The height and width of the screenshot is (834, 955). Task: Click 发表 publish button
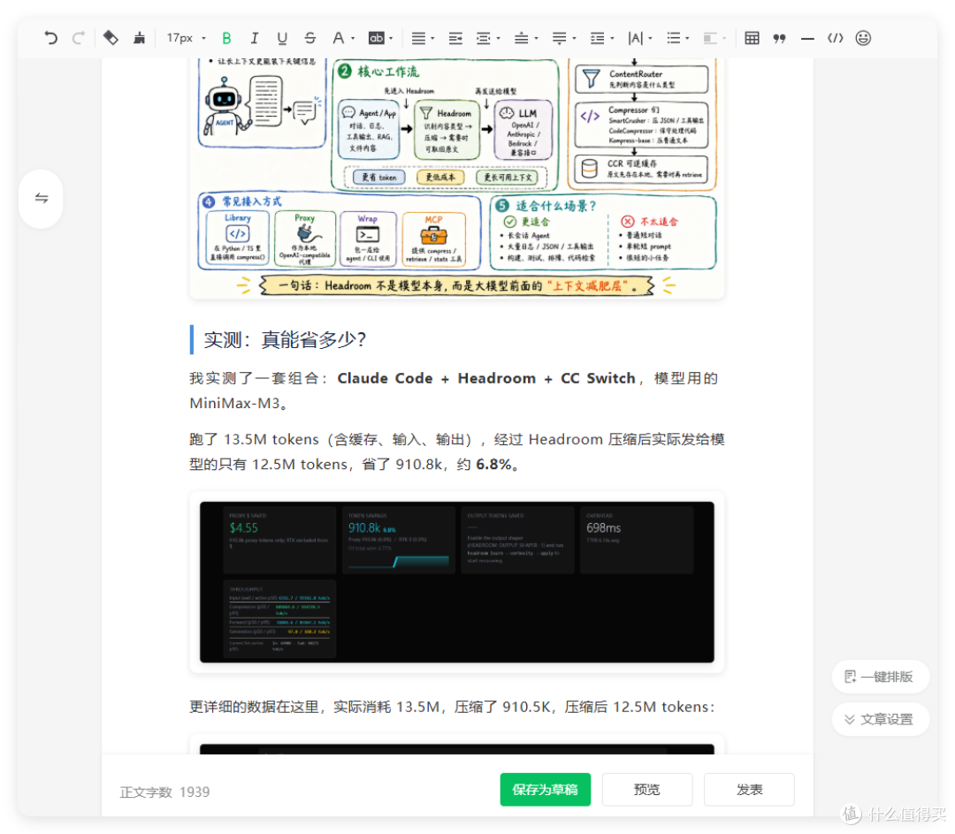tap(749, 790)
